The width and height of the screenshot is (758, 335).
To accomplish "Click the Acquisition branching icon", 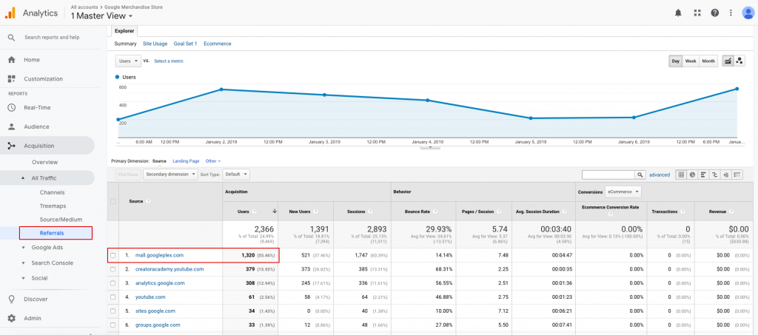I will click(12, 146).
